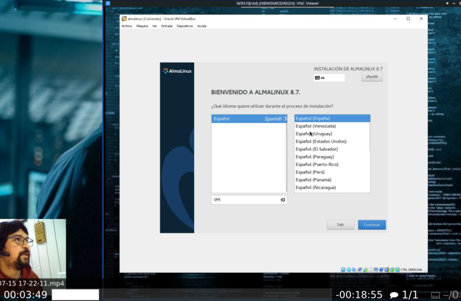Open the Ayuda menu
The image size is (461, 301).
click(202, 26)
